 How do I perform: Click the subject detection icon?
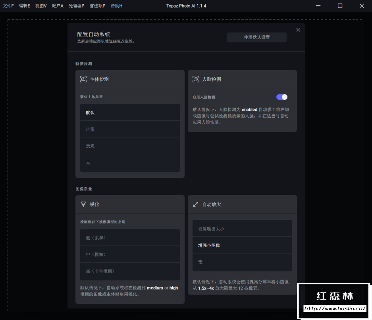point(83,79)
